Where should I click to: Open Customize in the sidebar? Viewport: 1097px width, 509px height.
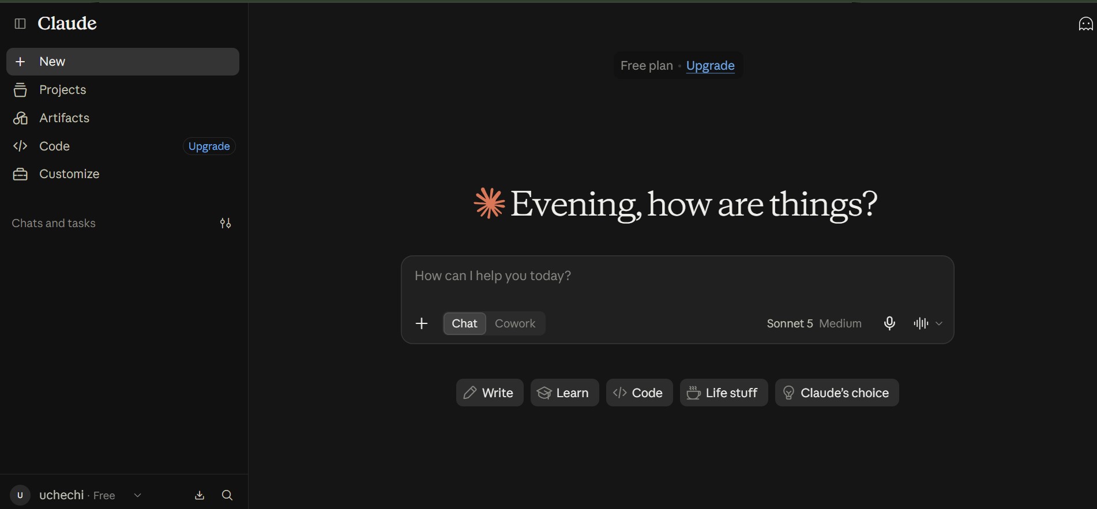(x=123, y=174)
